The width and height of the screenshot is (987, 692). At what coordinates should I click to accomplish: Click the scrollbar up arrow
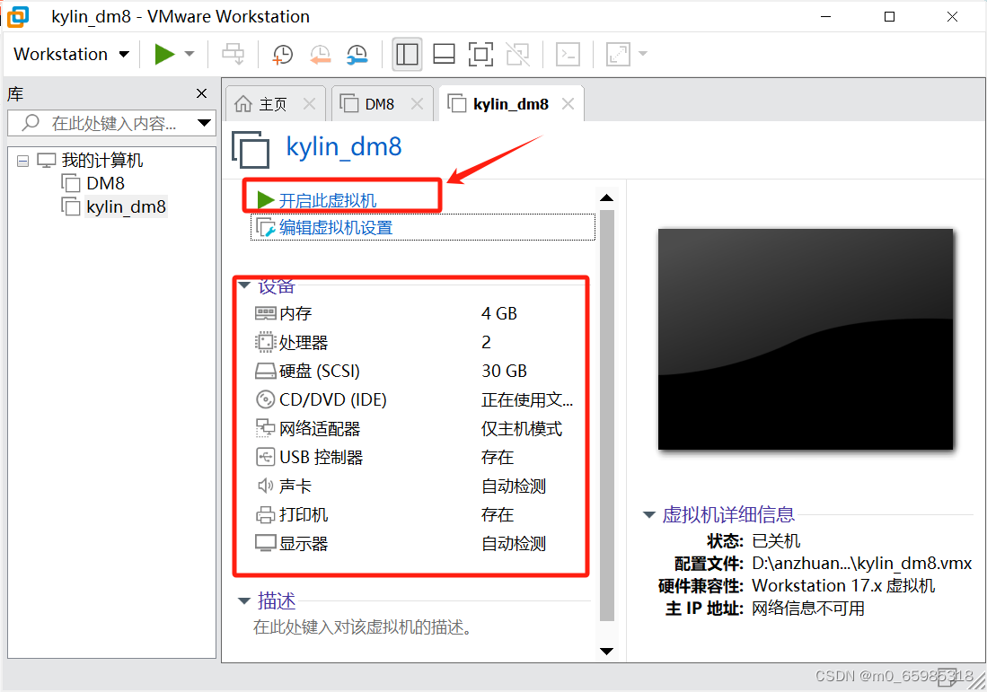(x=607, y=197)
